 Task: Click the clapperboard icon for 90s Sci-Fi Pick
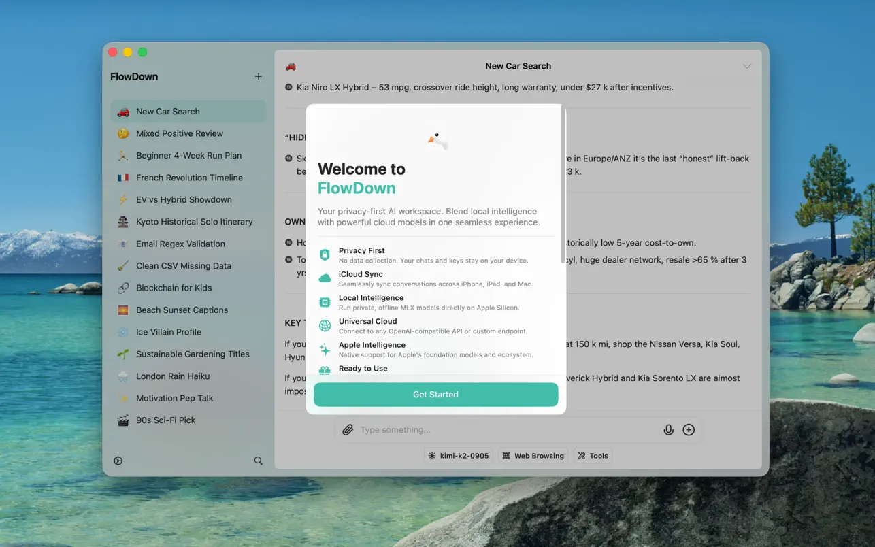click(123, 420)
